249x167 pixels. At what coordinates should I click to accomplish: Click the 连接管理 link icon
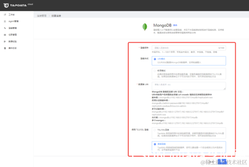5,28
